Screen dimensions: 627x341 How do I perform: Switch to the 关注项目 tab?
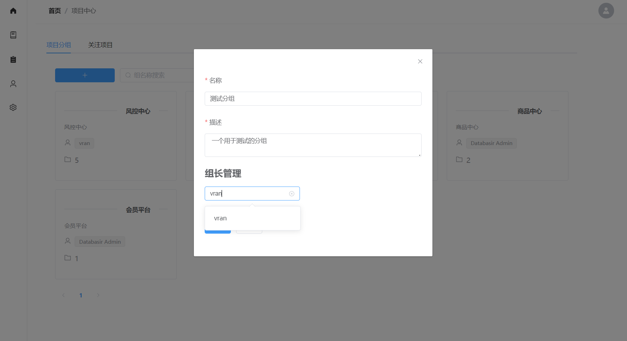tap(100, 45)
